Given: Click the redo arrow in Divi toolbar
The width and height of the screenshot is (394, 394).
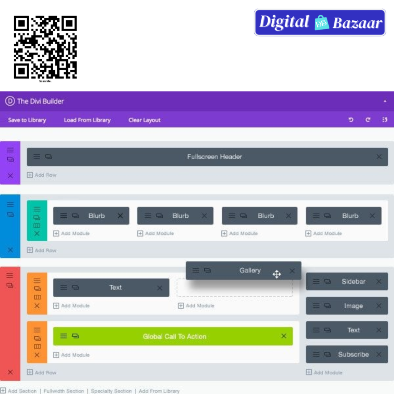Looking at the screenshot, I should pos(368,120).
